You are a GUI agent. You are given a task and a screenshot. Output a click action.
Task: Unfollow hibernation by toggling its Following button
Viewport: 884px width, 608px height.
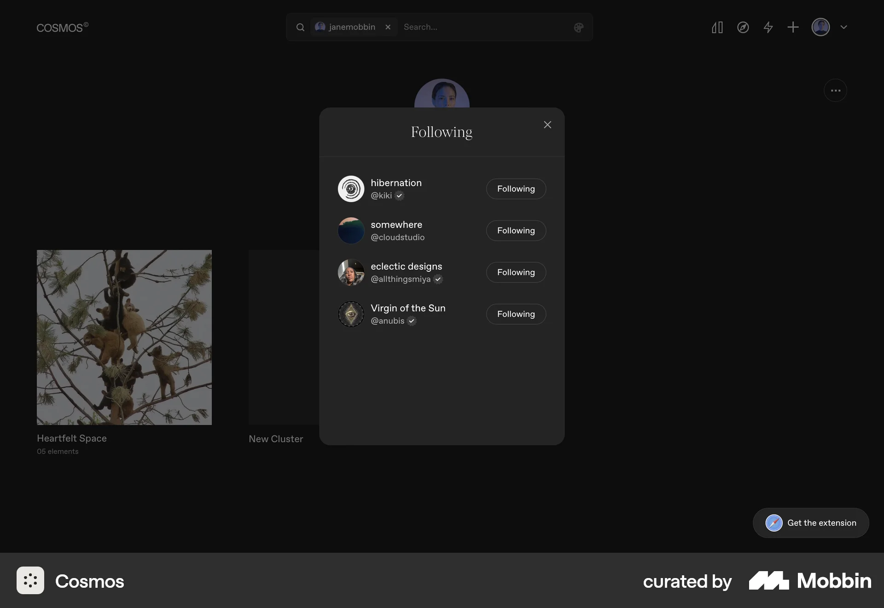click(516, 189)
